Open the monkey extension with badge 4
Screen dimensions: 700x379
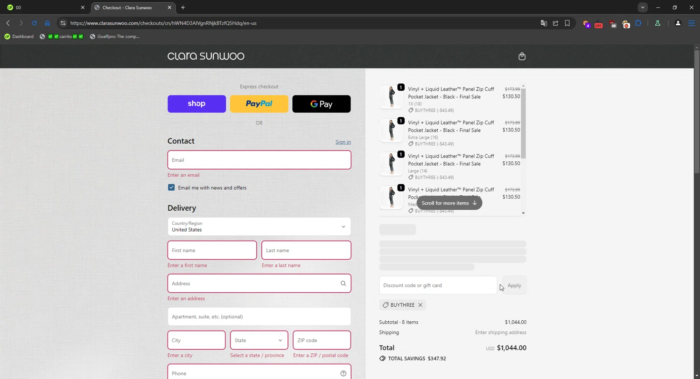(x=586, y=24)
